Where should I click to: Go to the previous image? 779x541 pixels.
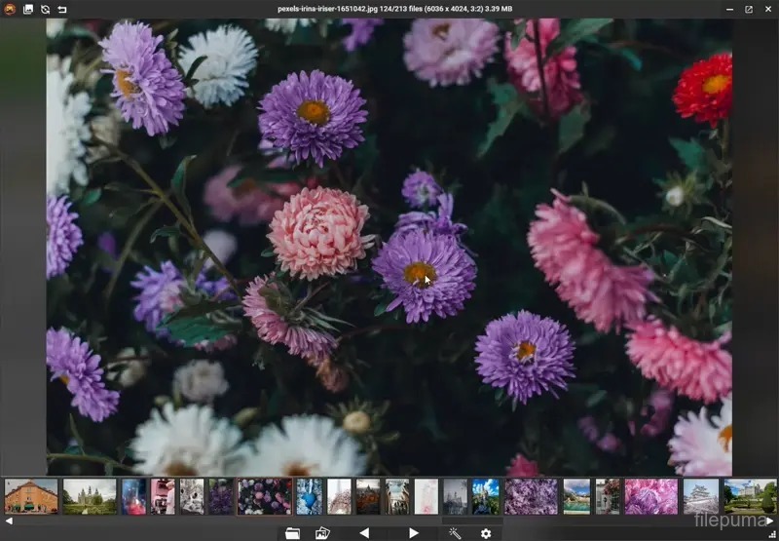pos(364,533)
